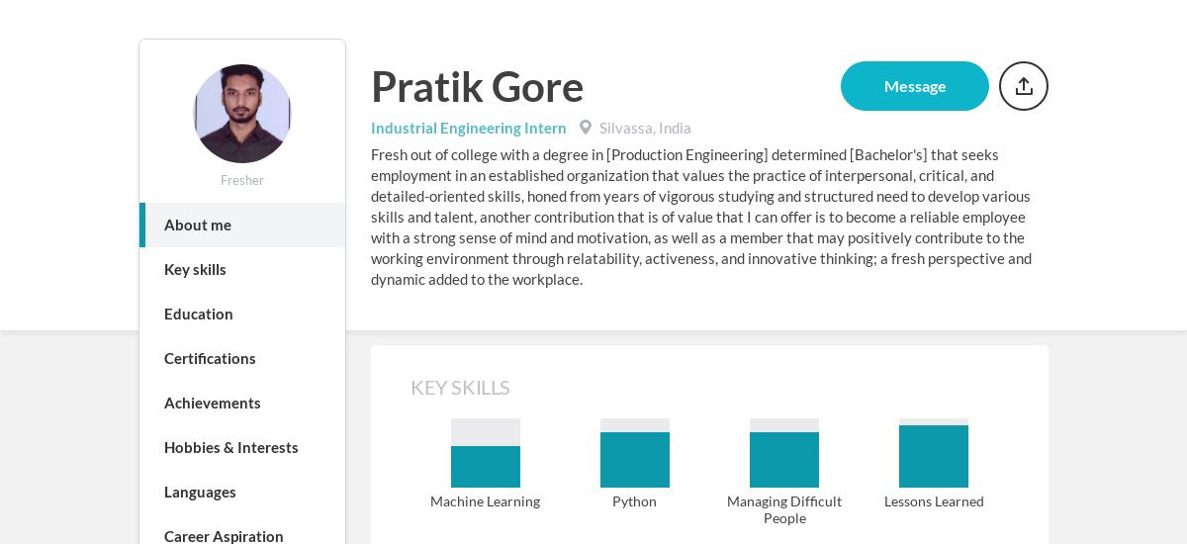Screen dimensions: 1187x544
Task: Send a message with the Message button
Action: (915, 86)
